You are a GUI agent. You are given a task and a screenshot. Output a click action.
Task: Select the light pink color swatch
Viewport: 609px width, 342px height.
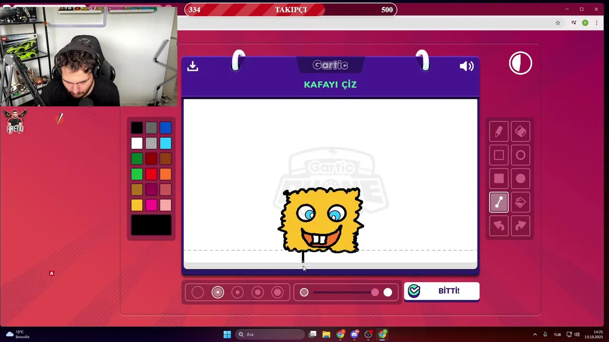coord(166,205)
